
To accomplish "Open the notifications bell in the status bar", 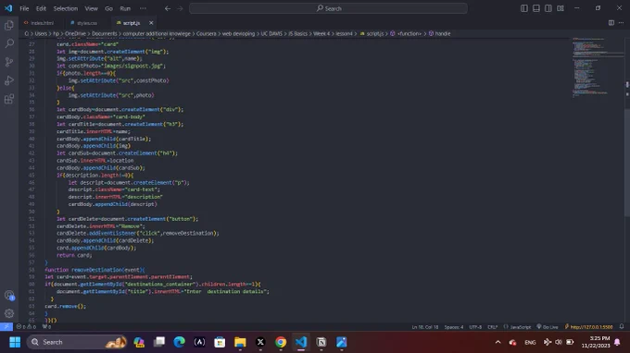I will (622, 327).
